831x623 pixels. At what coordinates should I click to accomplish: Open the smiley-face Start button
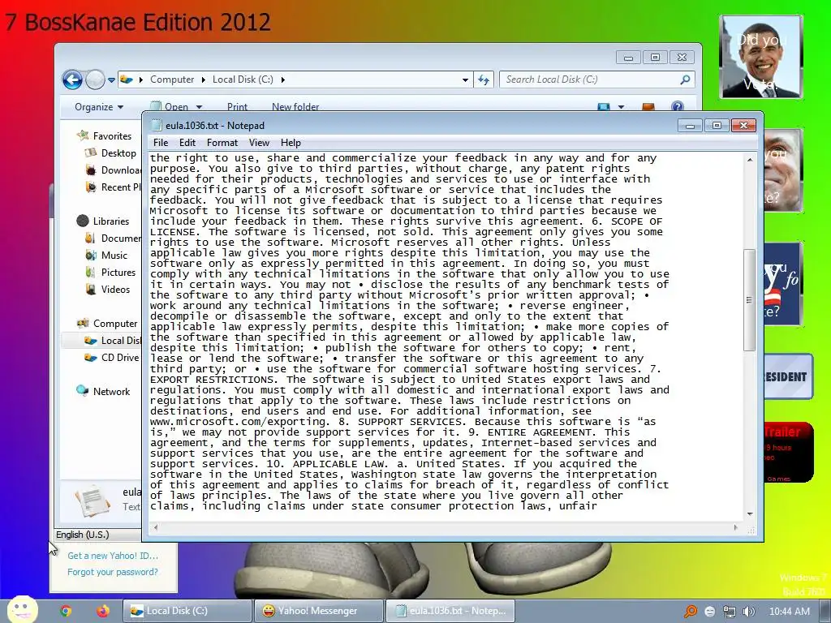22,610
